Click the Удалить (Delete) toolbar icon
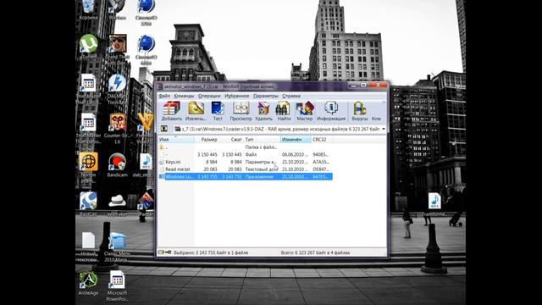Image resolution: width=542 pixels, height=305 pixels. [263, 111]
